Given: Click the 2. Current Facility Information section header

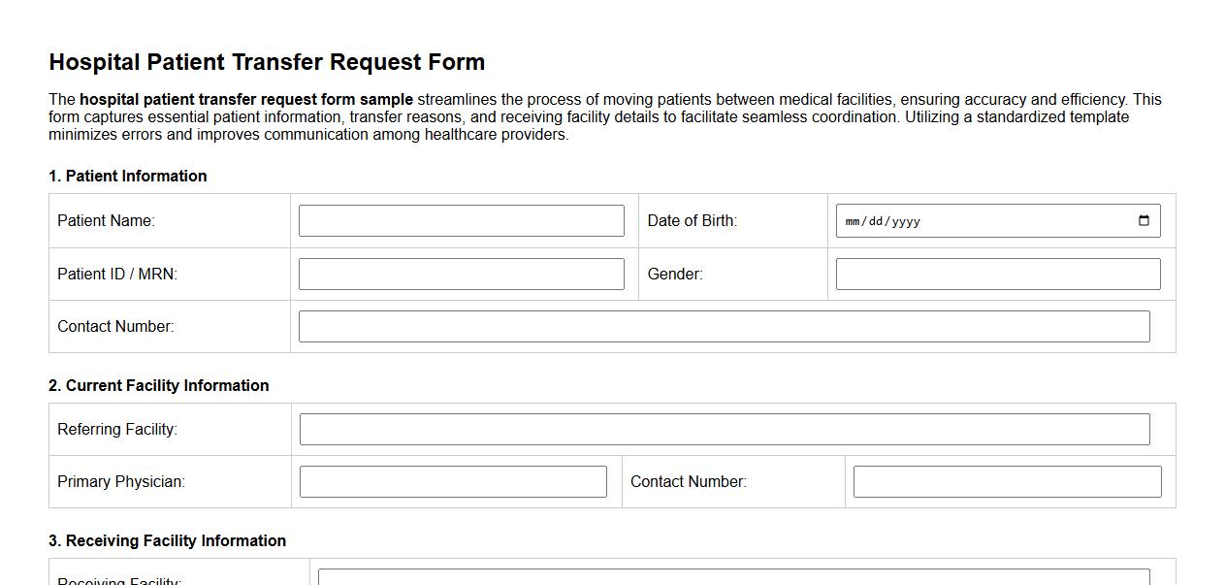Looking at the screenshot, I should (158, 385).
